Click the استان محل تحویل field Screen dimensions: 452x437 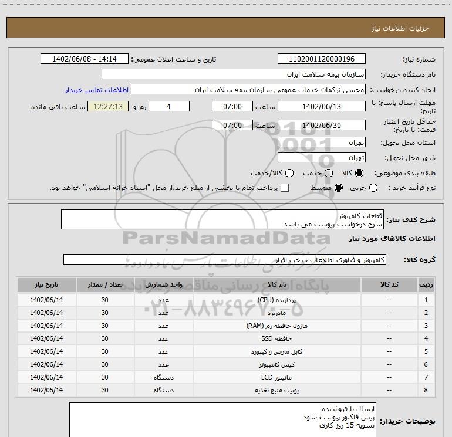click(322, 143)
